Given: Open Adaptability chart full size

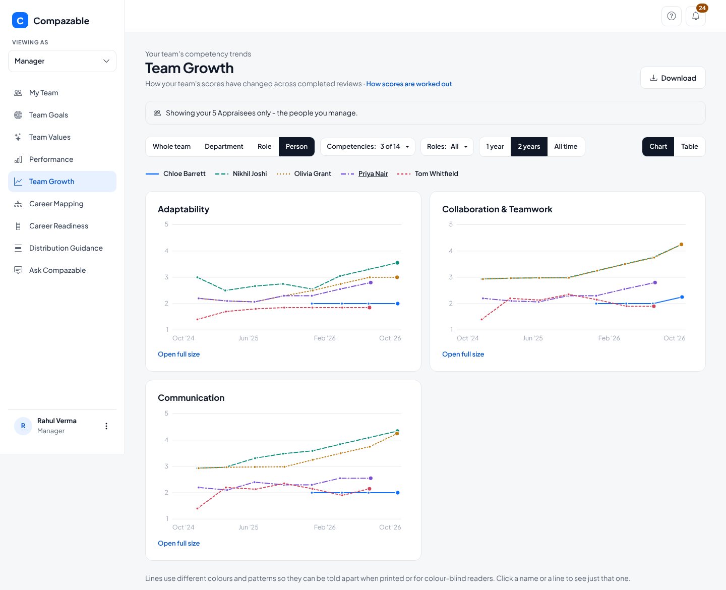Looking at the screenshot, I should click(179, 355).
